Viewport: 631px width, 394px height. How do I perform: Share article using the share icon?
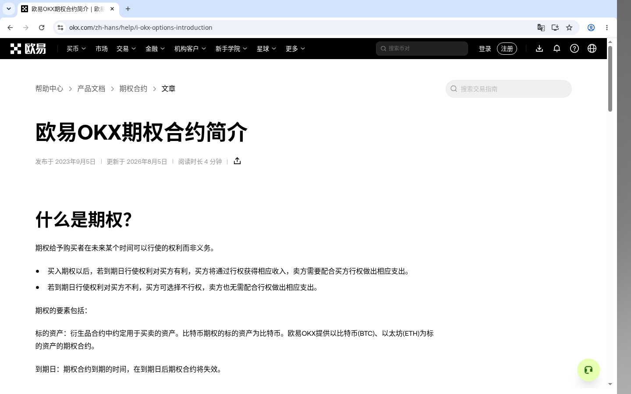pyautogui.click(x=237, y=161)
